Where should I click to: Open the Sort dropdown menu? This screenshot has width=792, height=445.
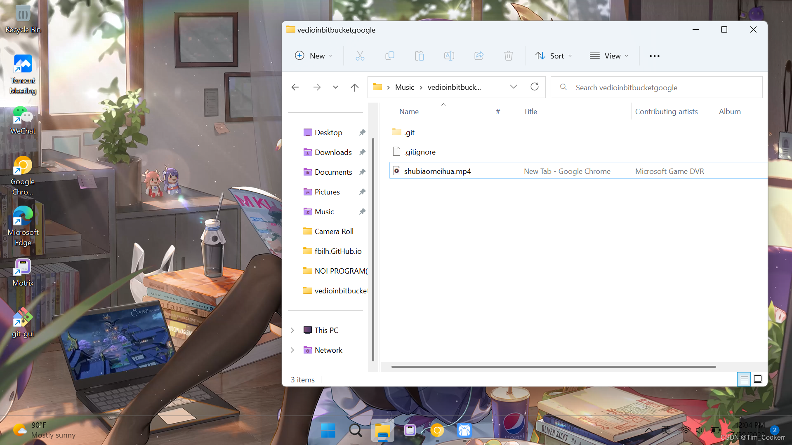(554, 56)
